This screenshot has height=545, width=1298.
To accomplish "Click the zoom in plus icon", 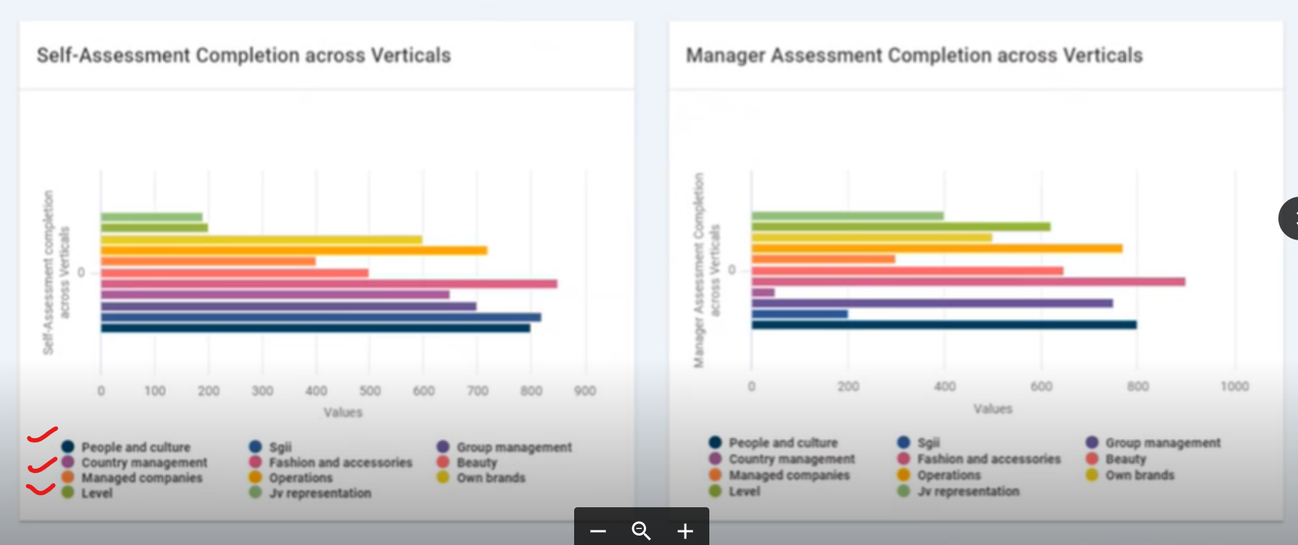I will 685,531.
